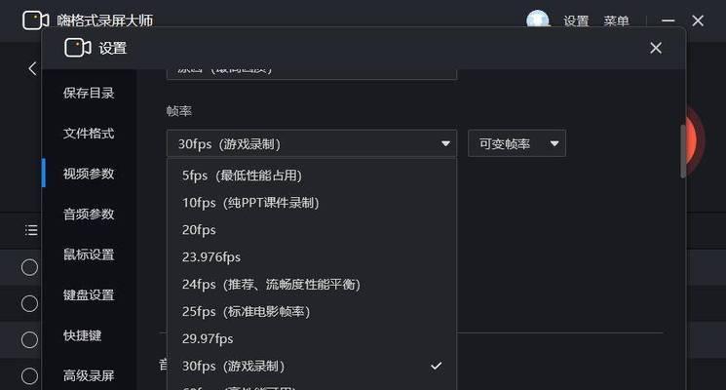Pick 25fps (标准电影帧率) option
Screen dimensions: 726x390
tap(312, 312)
